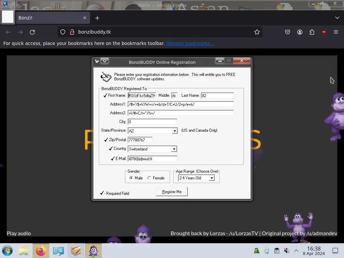Click into the Address1 field
344x258 pixels.
[x=180, y=104]
